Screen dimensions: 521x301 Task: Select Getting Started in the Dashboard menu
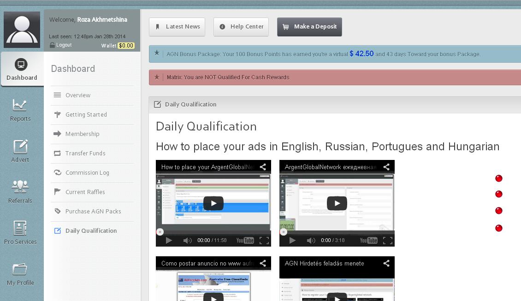tap(92, 115)
